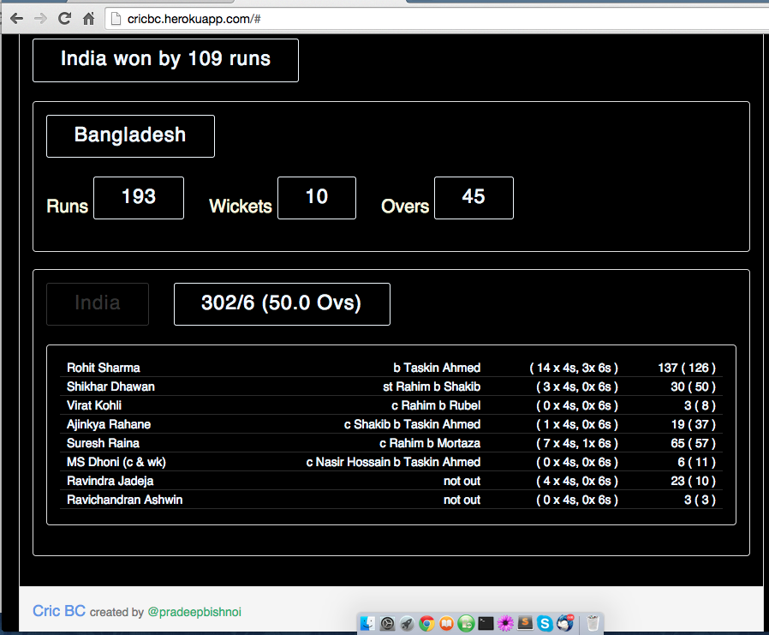This screenshot has height=635, width=769.
Task: Open Google Chrome from the dock
Action: pyautogui.click(x=426, y=623)
